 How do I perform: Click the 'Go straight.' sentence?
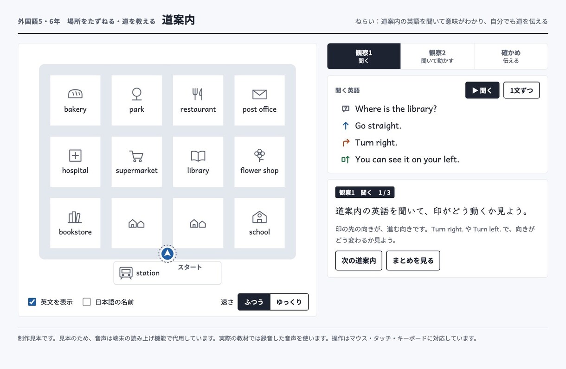pos(378,126)
